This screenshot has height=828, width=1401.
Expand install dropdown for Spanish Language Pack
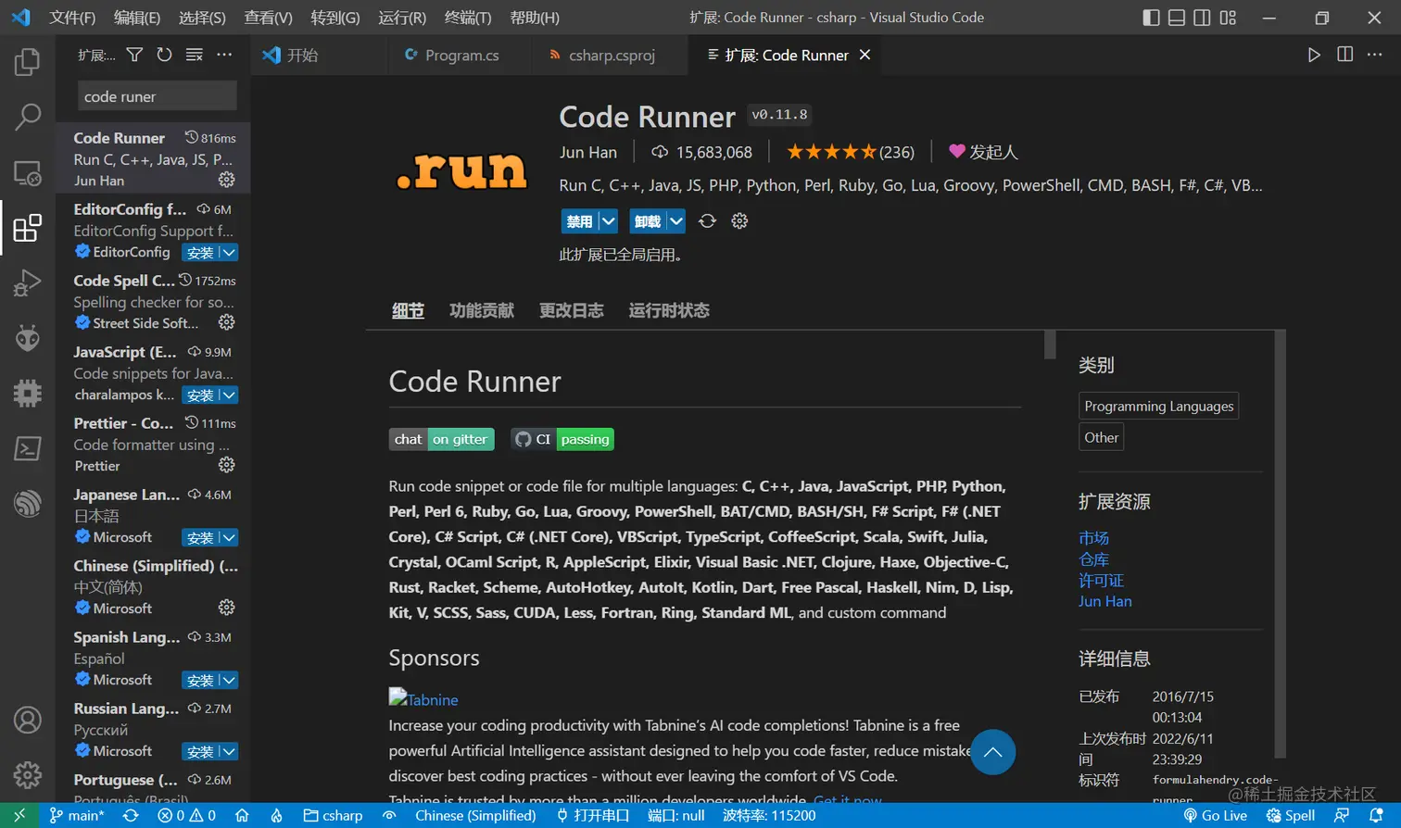[x=229, y=680]
